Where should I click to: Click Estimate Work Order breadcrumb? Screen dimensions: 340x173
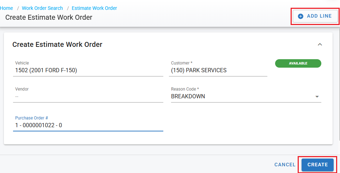coord(94,8)
